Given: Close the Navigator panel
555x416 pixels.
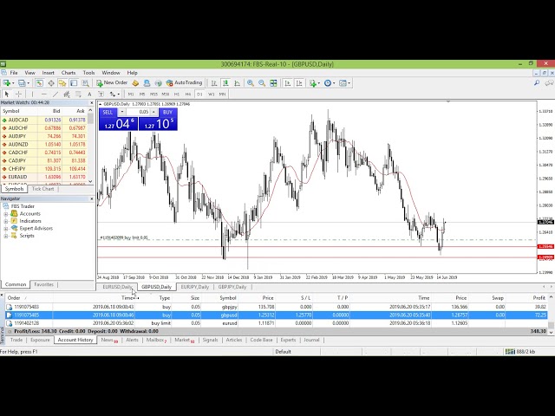Looking at the screenshot, I should pos(92,198).
